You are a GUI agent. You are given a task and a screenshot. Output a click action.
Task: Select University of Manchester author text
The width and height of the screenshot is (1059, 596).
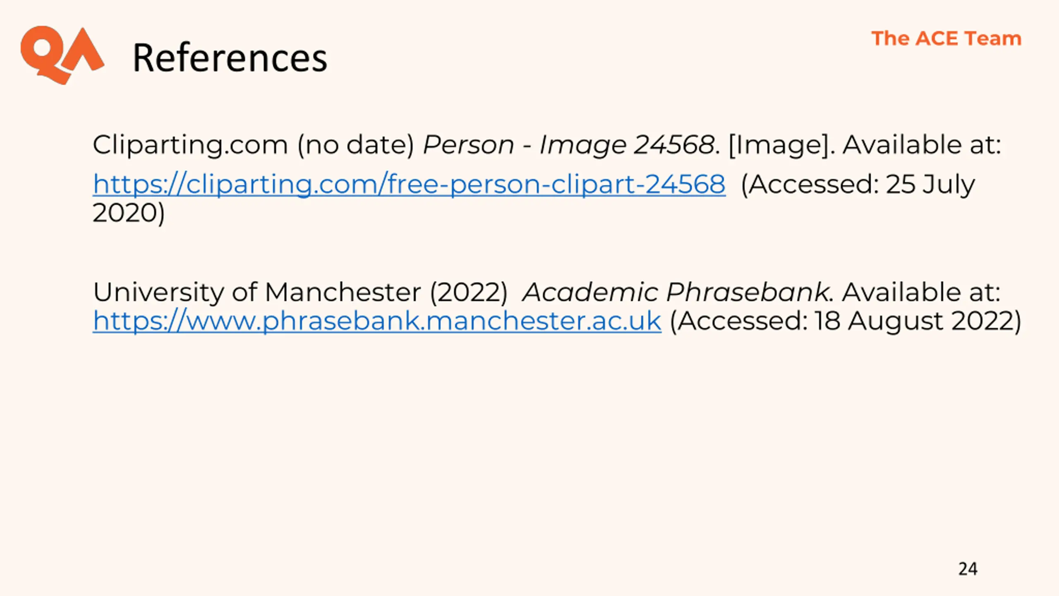tap(256, 292)
